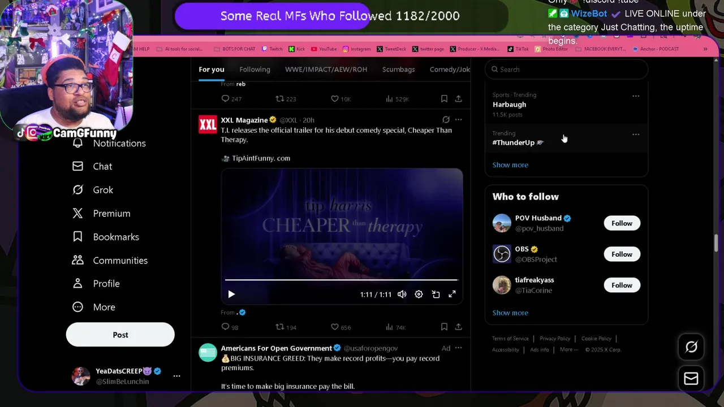
Task: Open the Twitch bookmark
Action: tap(272, 49)
